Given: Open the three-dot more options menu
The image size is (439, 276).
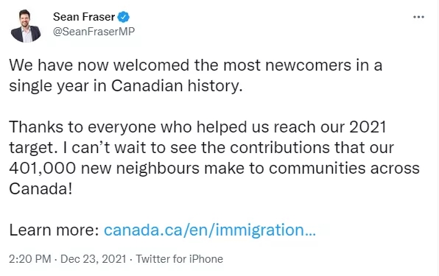Looking at the screenshot, I should pos(418,18).
